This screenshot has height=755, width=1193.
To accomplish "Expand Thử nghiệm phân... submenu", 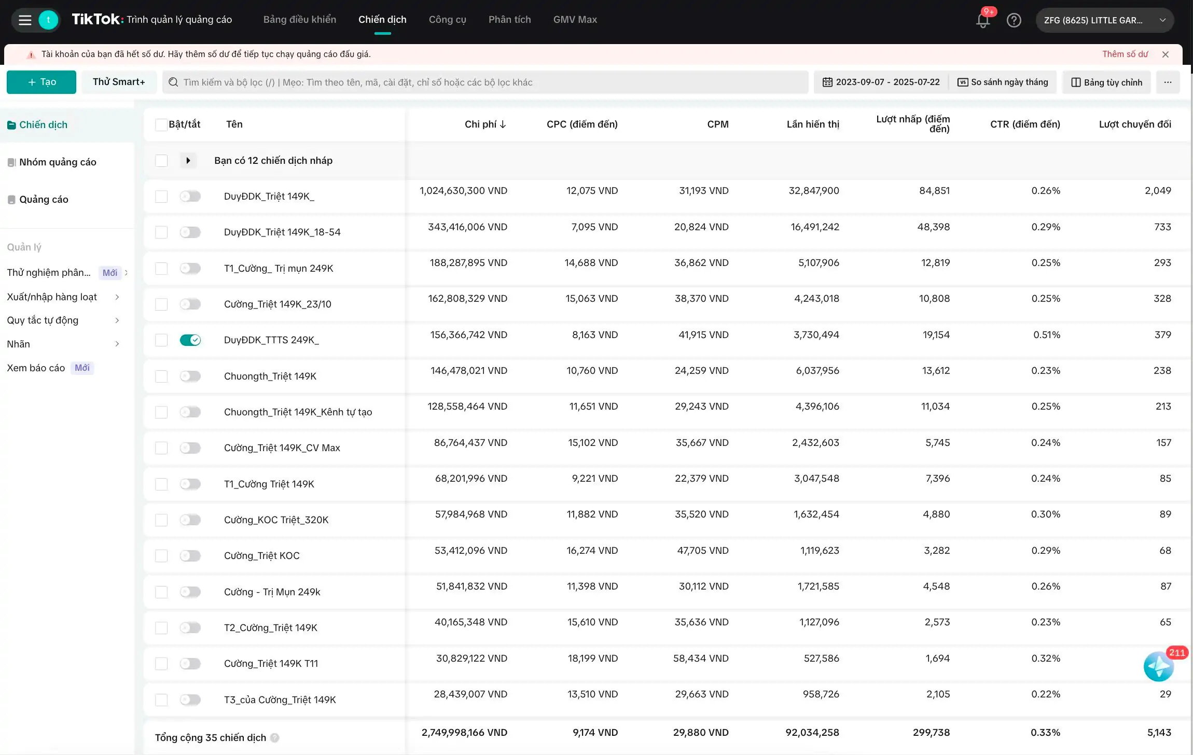I will [x=126, y=273].
